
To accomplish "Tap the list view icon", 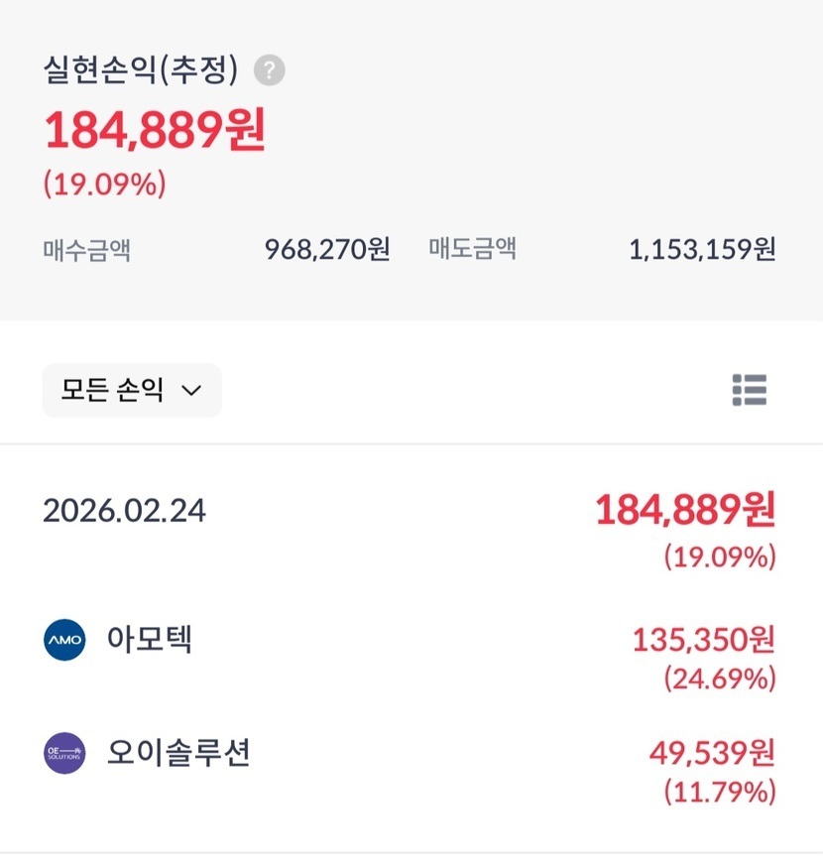I will pyautogui.click(x=750, y=391).
